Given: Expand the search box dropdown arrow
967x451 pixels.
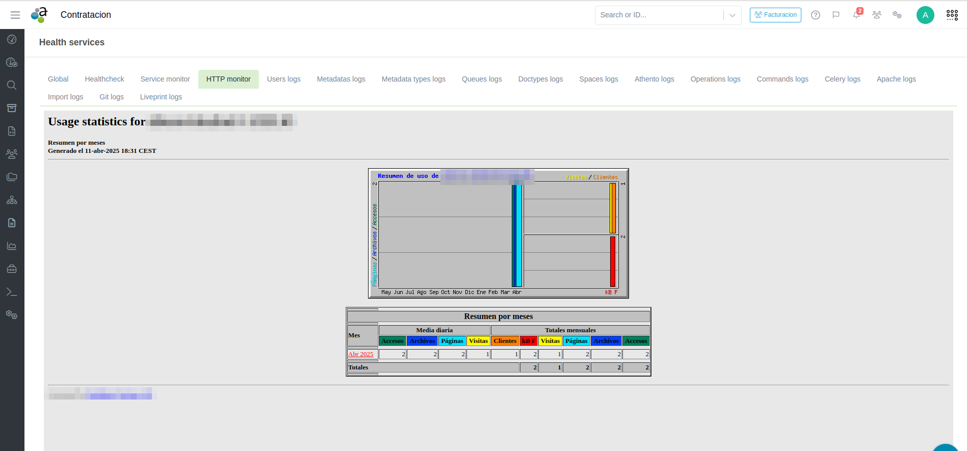Looking at the screenshot, I should [x=732, y=15].
